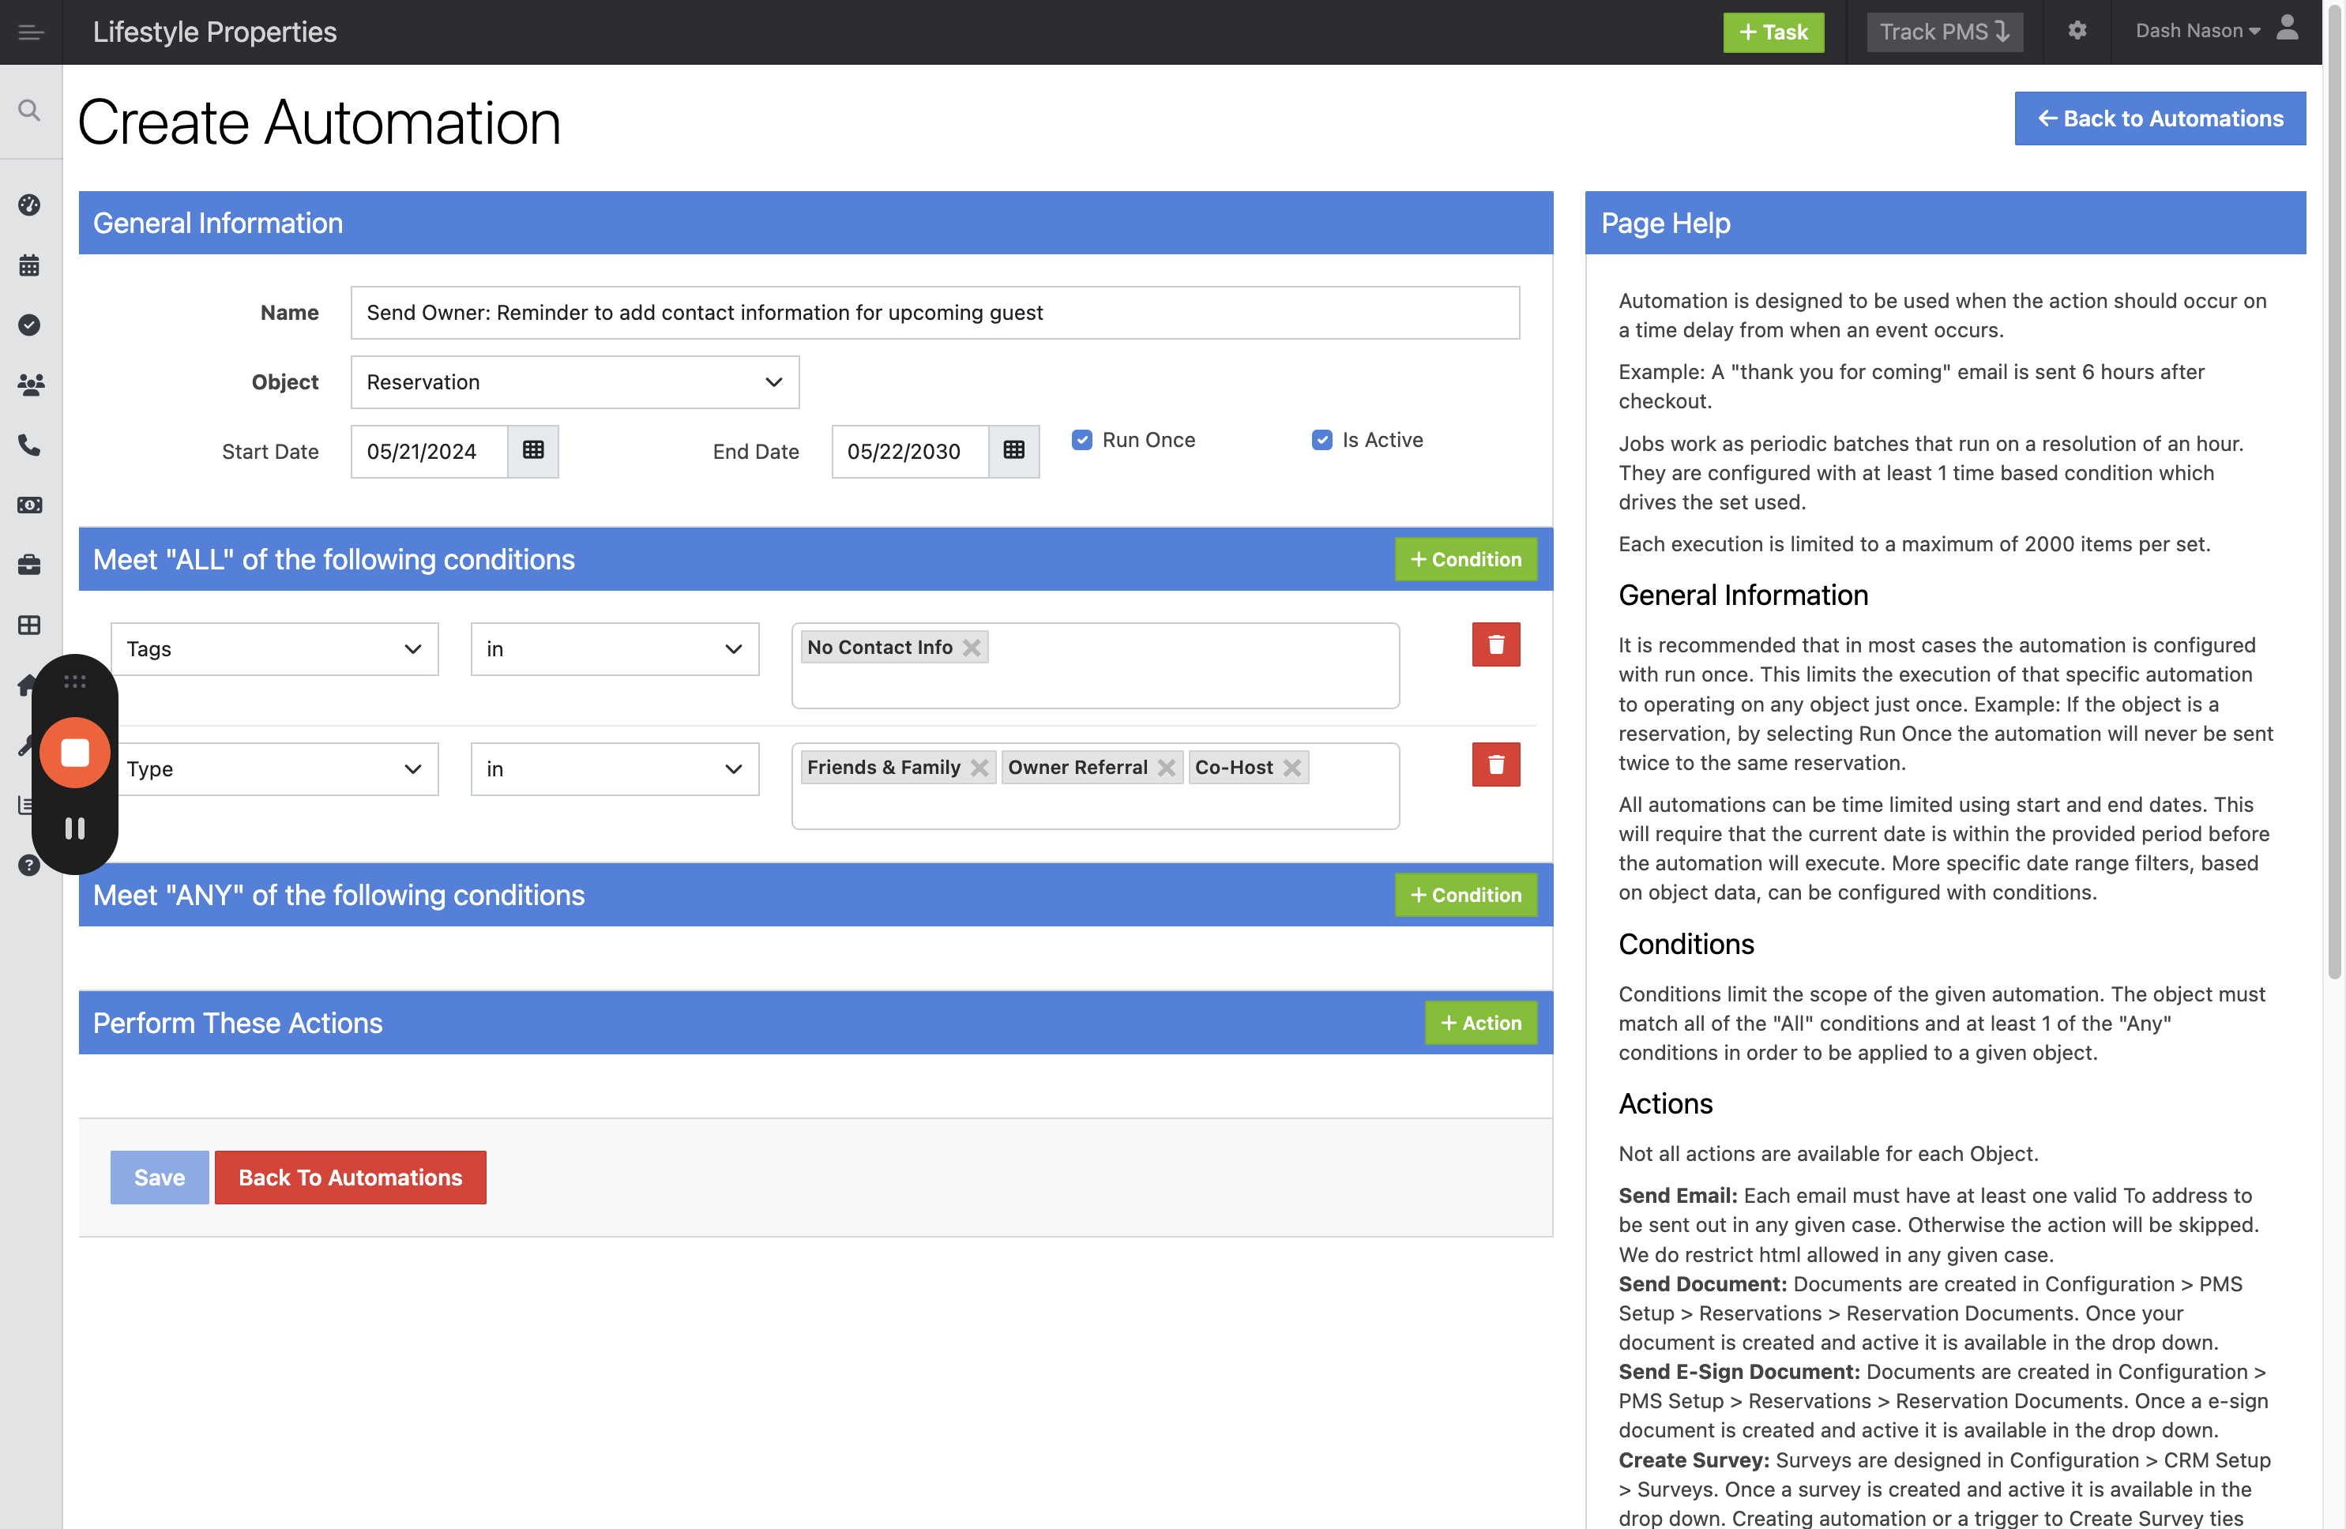Add a condition to the ANY section
The height and width of the screenshot is (1529, 2346).
[1466, 895]
